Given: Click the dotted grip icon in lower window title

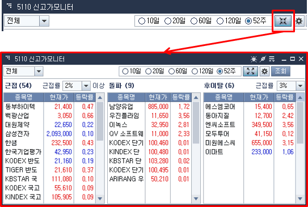Looking at the screenshot, I should (x=8, y=57).
